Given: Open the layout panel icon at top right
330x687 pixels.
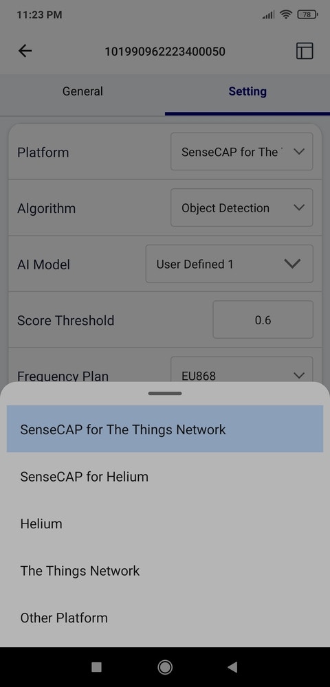Looking at the screenshot, I should tap(305, 51).
